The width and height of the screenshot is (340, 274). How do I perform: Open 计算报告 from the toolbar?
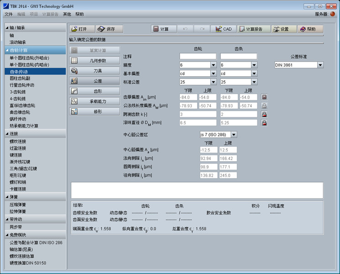point(251,29)
